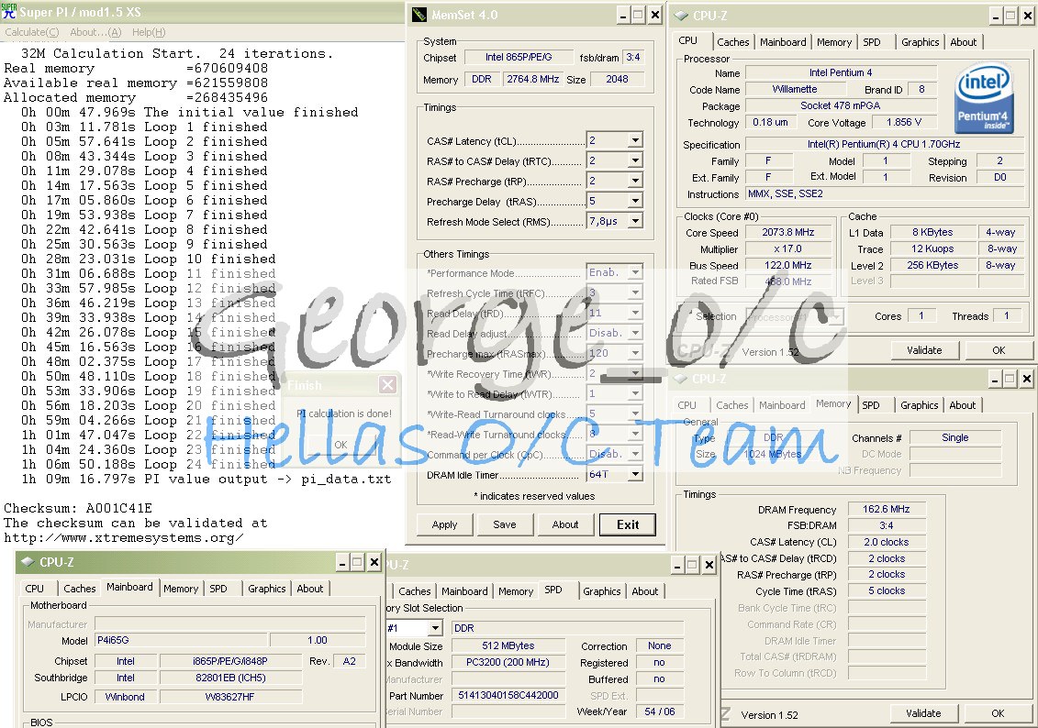The height and width of the screenshot is (728, 1038).
Task: Click the Southbridge value 82801EB (ICH5)
Action: (230, 678)
